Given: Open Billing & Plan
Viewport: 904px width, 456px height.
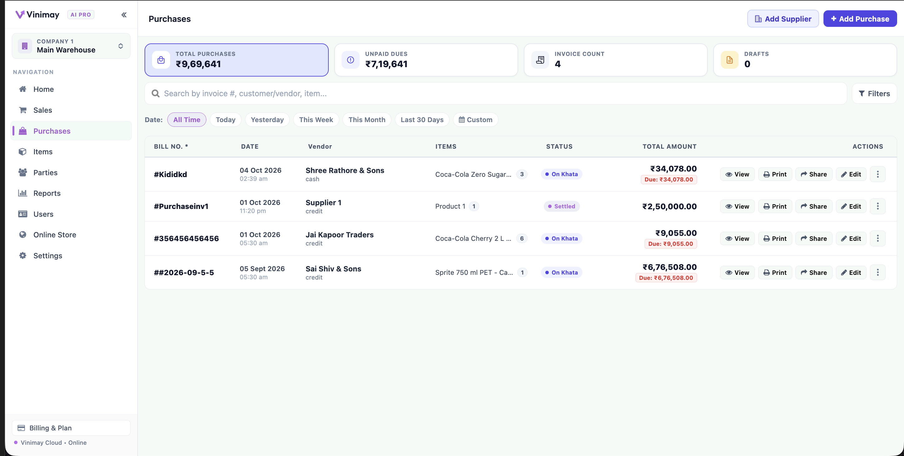Looking at the screenshot, I should [x=71, y=428].
